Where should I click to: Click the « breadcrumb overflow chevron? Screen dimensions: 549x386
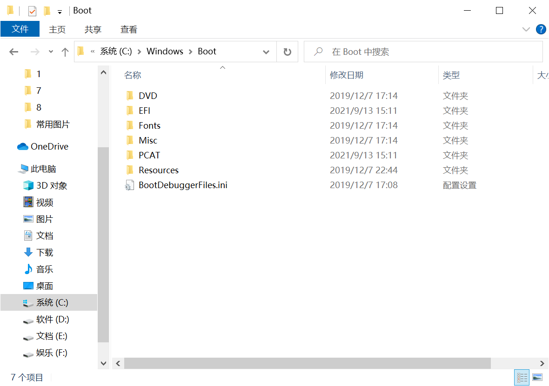pos(93,52)
